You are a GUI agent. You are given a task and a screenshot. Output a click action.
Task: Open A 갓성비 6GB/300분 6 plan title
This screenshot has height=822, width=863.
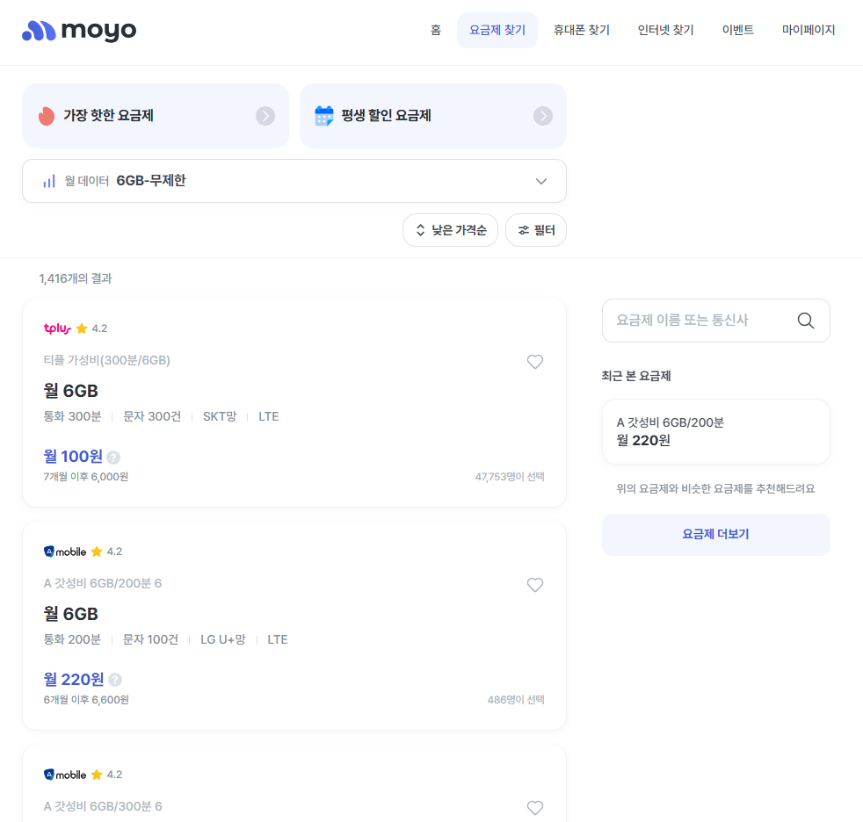pos(103,806)
